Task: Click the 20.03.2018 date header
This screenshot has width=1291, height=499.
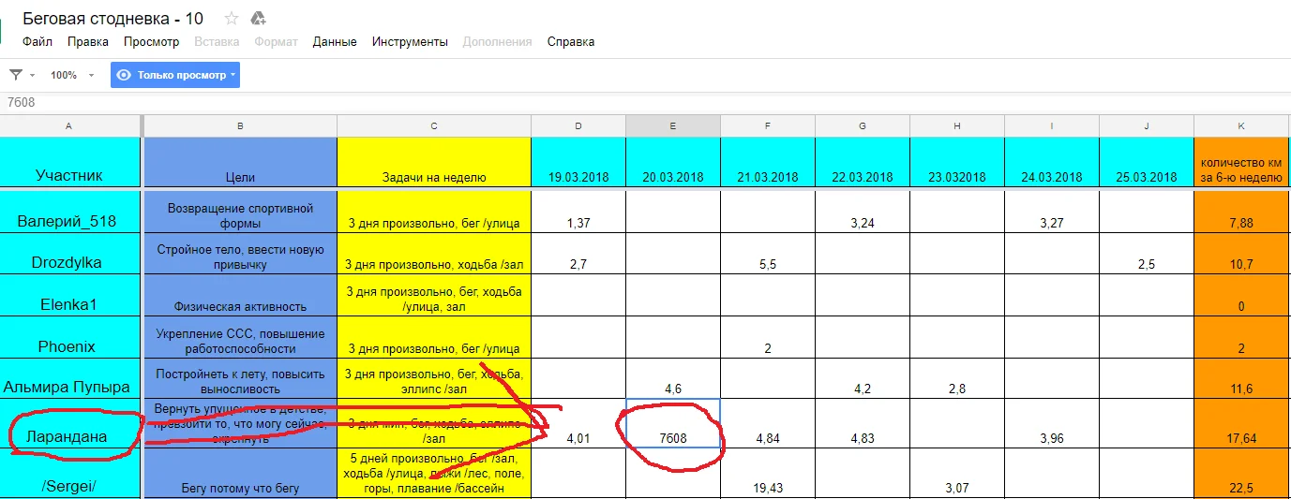Action: pyautogui.click(x=673, y=162)
